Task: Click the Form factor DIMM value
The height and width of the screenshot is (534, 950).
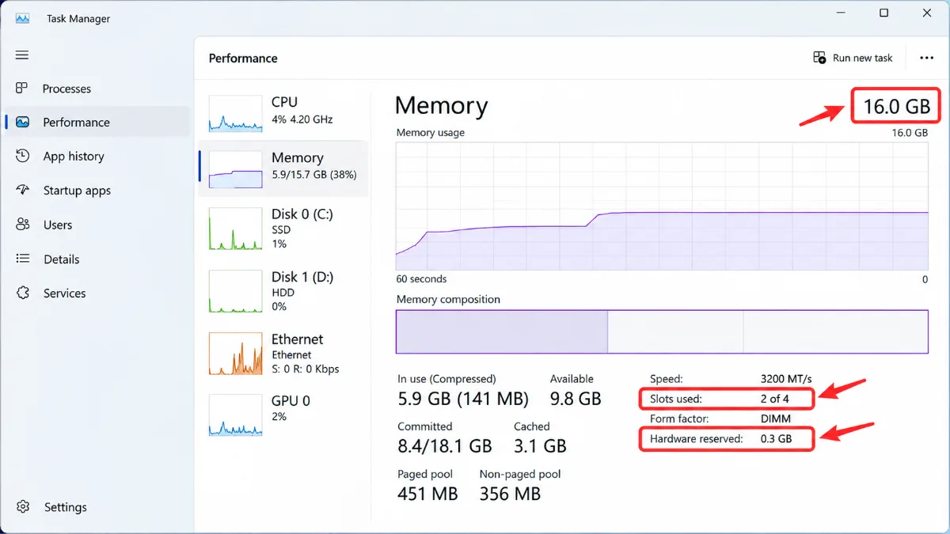Action: pos(775,418)
